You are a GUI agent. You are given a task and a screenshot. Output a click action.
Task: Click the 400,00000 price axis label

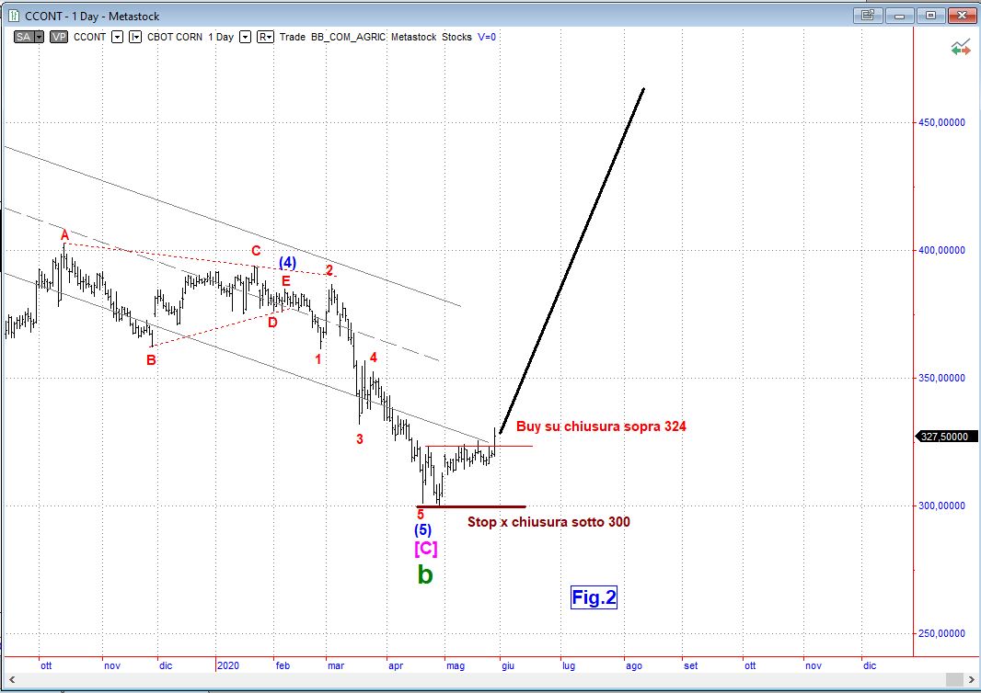(x=941, y=250)
